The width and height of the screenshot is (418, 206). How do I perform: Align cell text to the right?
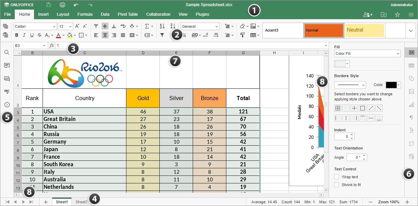click(114, 35)
